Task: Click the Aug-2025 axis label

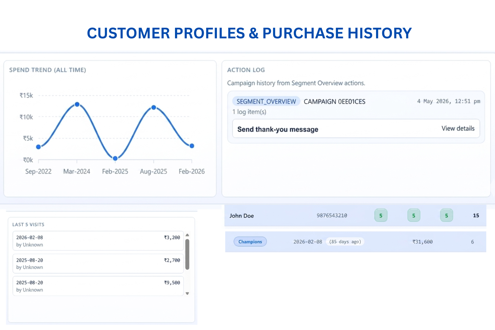Action: tap(153, 171)
